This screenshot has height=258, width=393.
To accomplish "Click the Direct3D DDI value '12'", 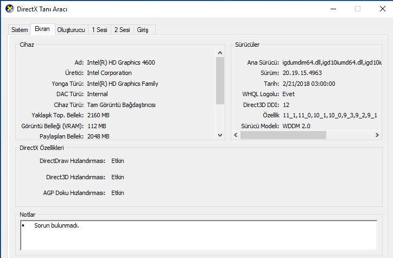I will click(x=286, y=105).
